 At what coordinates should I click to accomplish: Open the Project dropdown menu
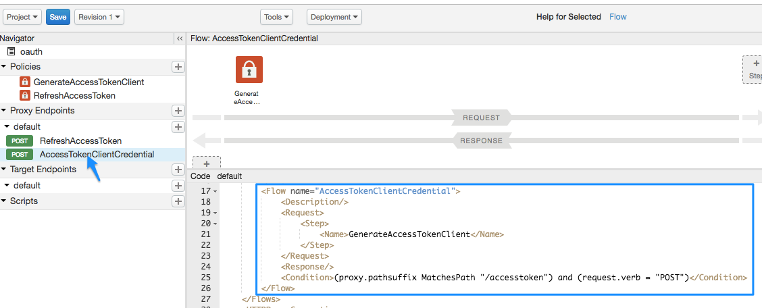23,17
